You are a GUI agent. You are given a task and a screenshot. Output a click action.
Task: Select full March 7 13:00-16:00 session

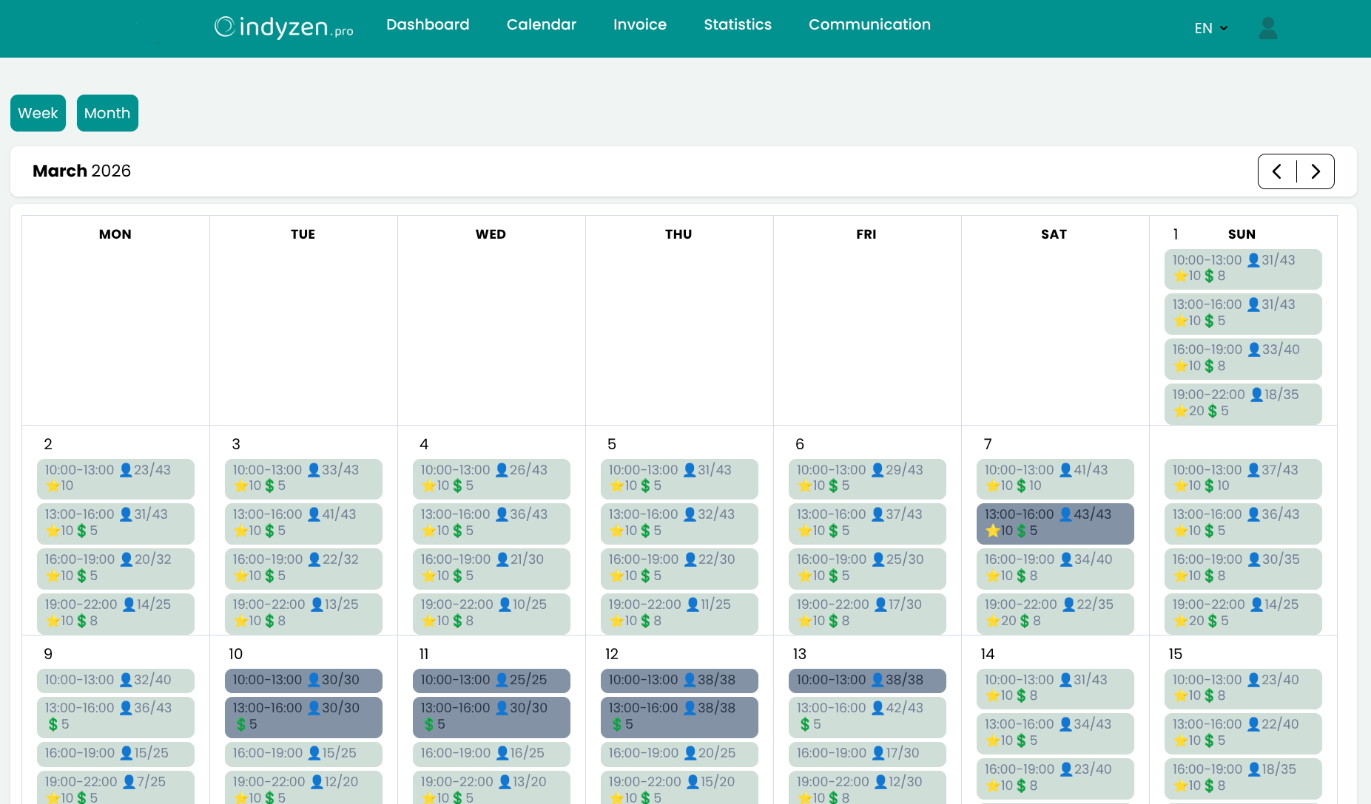(1054, 523)
